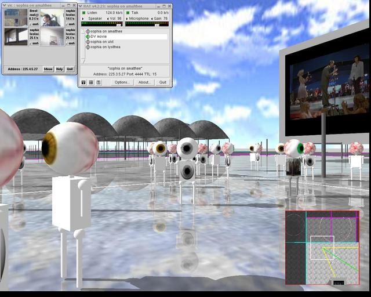Click the diamond icon beside 'sophia on uist'

[x=88, y=42]
